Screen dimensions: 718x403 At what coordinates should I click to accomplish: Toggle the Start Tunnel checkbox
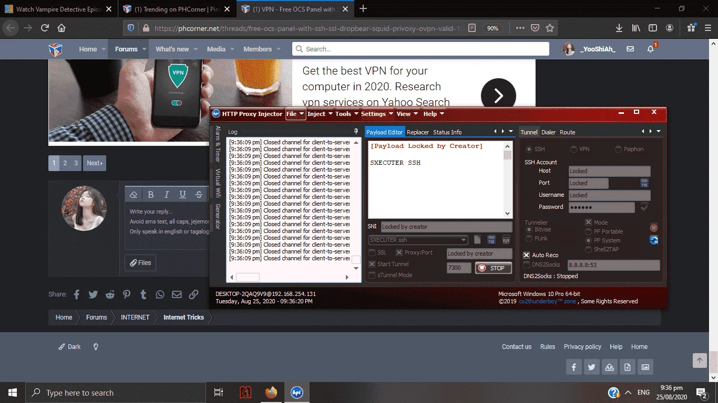click(372, 264)
